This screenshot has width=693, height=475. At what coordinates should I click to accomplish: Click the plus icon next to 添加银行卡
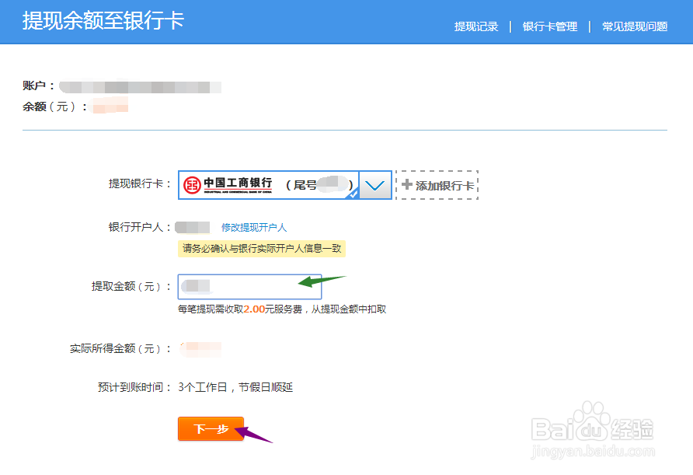tap(407, 184)
